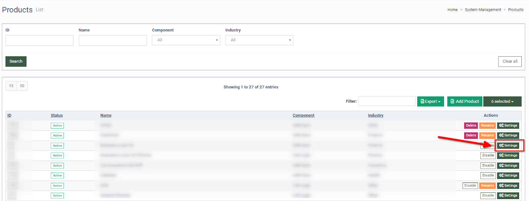Open Settings in the red highlighted box
This screenshot has width=529, height=201.
[508, 145]
